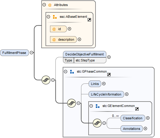This screenshot has width=160, height=138.
Task: Expand the Links element
Action: pyautogui.click(x=104, y=84)
